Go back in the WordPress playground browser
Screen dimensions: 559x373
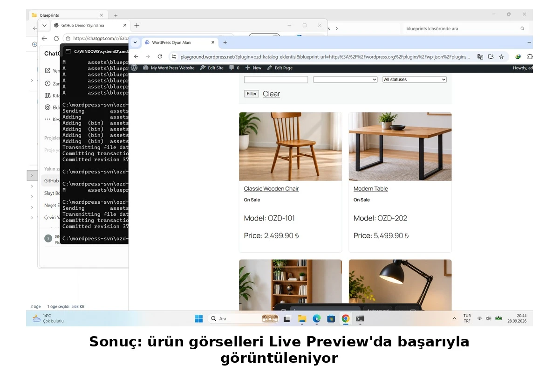[x=136, y=56]
